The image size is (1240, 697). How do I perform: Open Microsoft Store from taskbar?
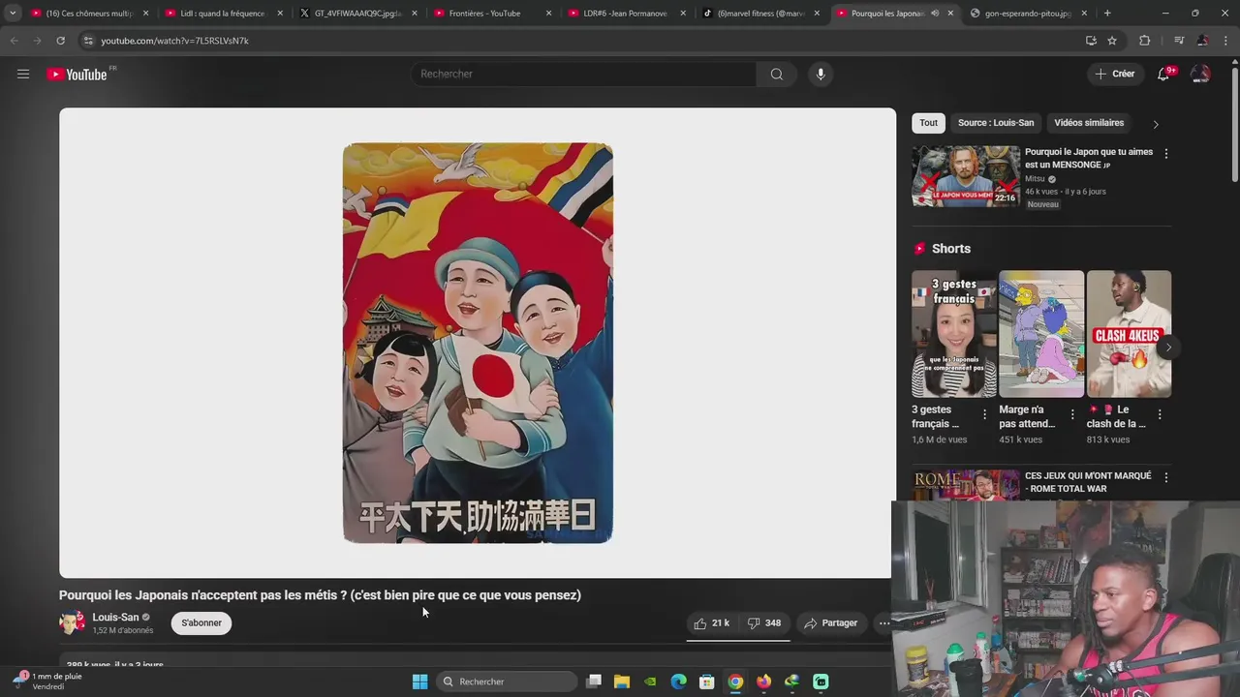coord(706,682)
